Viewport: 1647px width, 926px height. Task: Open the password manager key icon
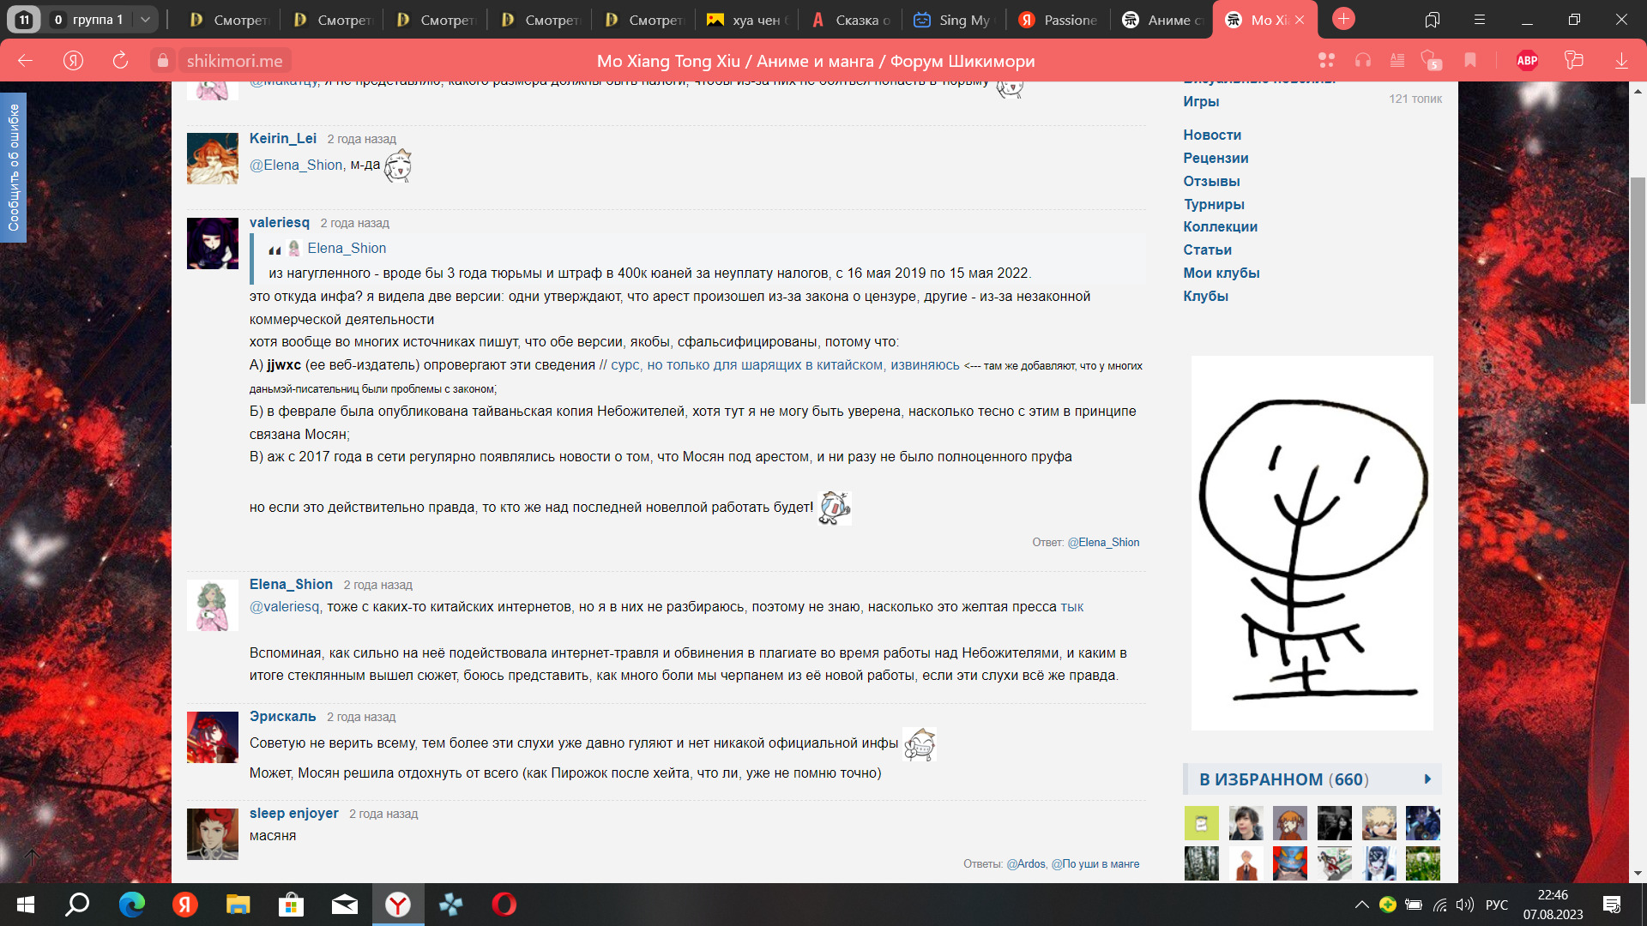click(x=1573, y=60)
